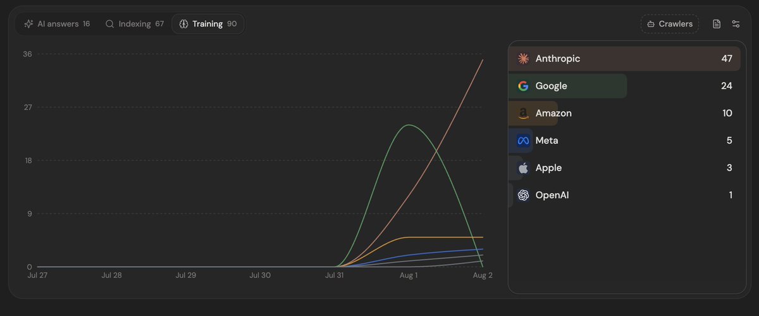Select the Meta row label
The width and height of the screenshot is (759, 316).
coord(547,141)
